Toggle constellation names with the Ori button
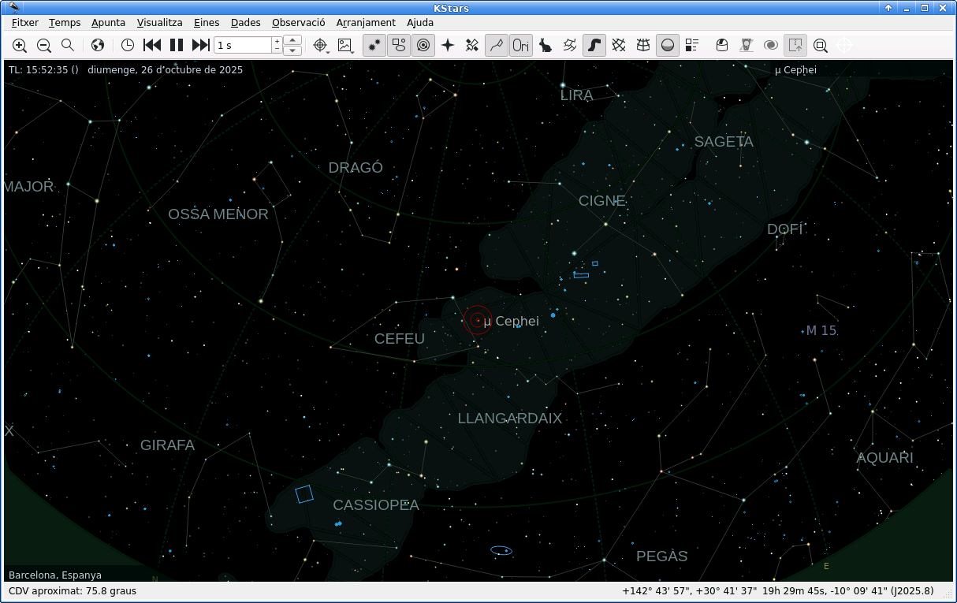 pos(520,45)
